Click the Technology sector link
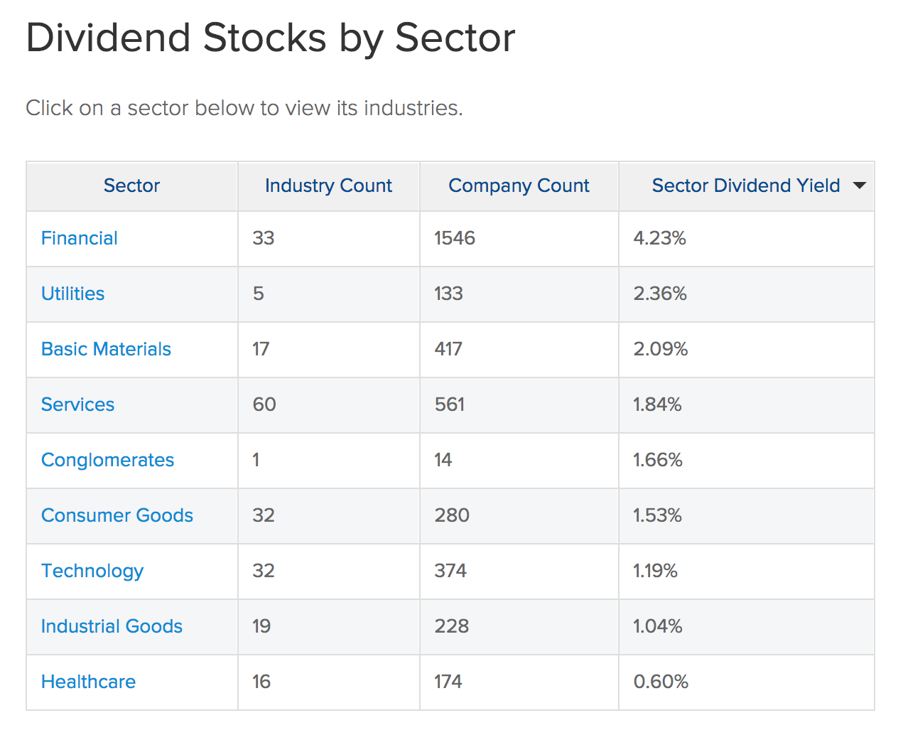Image resolution: width=898 pixels, height=735 pixels. click(92, 571)
